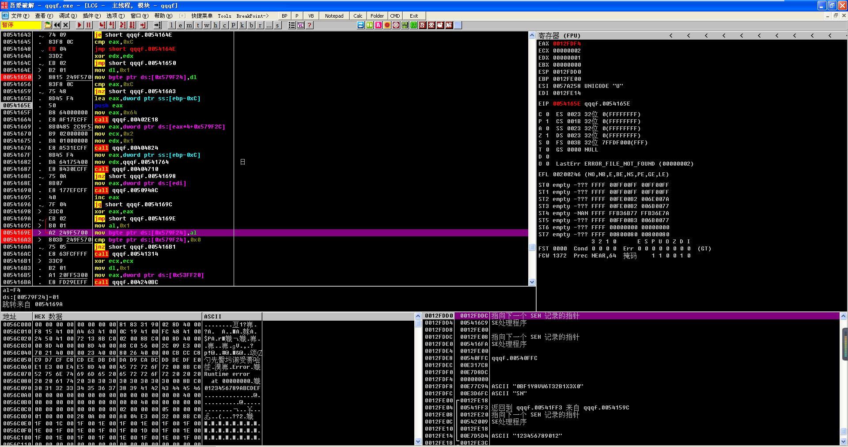Select the EIP register value 0054165E
848x447 pixels.
[567, 104]
